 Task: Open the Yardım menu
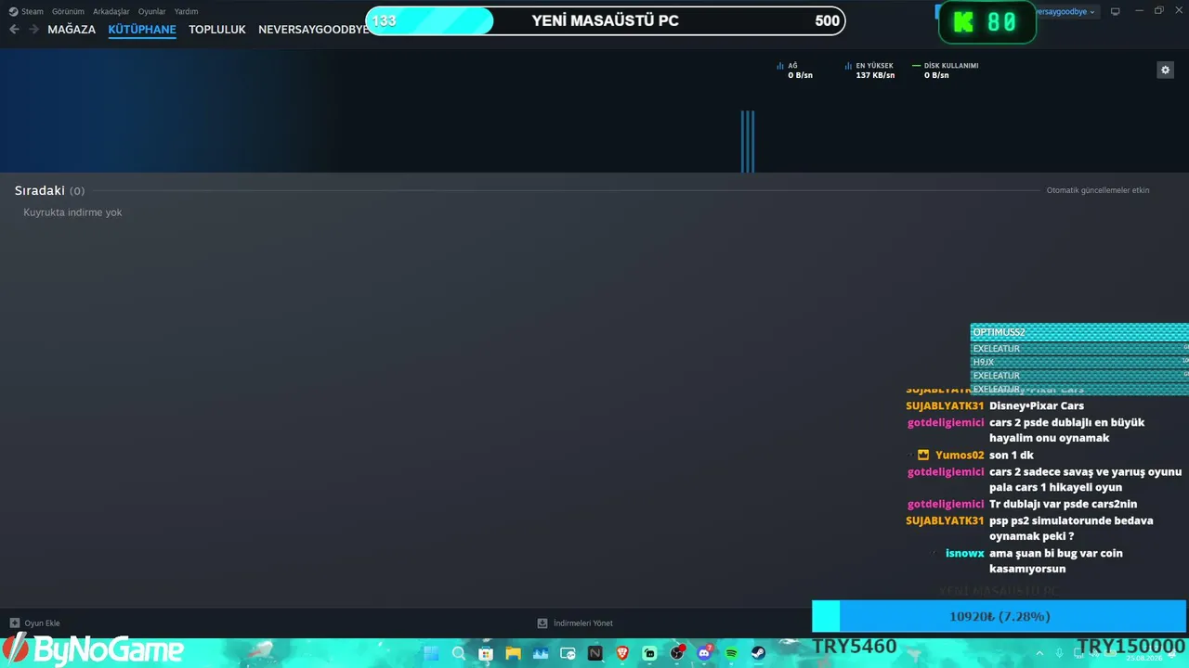point(186,11)
